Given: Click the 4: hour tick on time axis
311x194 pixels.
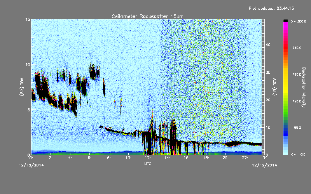Looking at the screenshot, I should [70, 158].
